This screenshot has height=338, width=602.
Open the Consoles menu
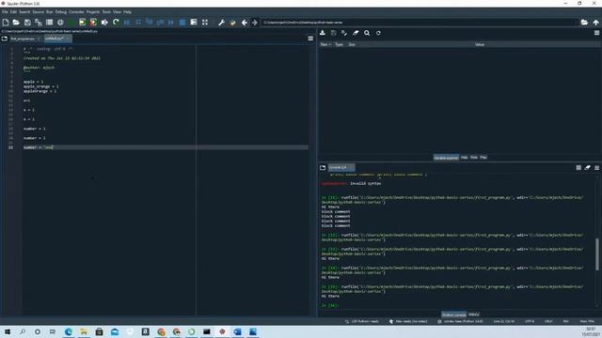[x=76, y=12]
